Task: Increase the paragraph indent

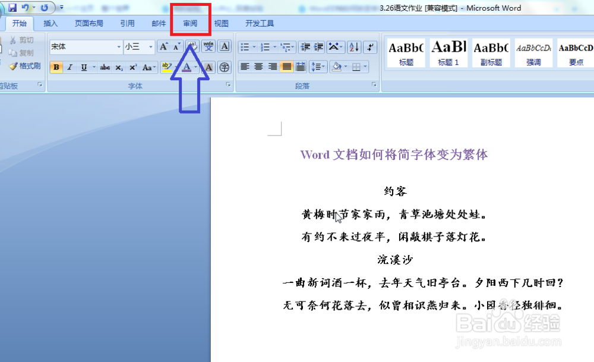Action: (x=318, y=47)
